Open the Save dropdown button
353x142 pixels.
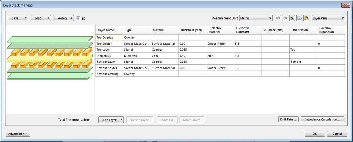tap(18, 18)
